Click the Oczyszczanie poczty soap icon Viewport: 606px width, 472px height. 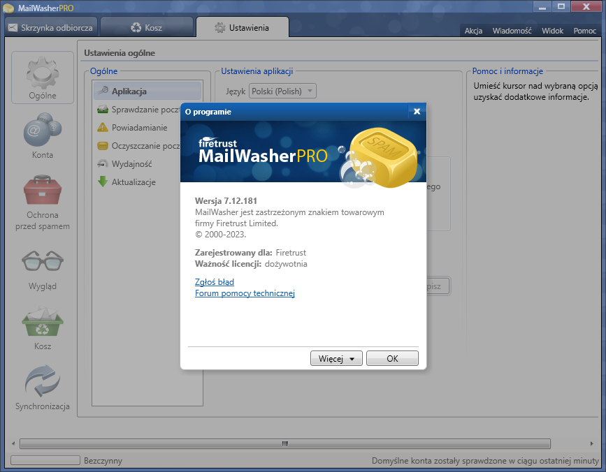coord(103,145)
